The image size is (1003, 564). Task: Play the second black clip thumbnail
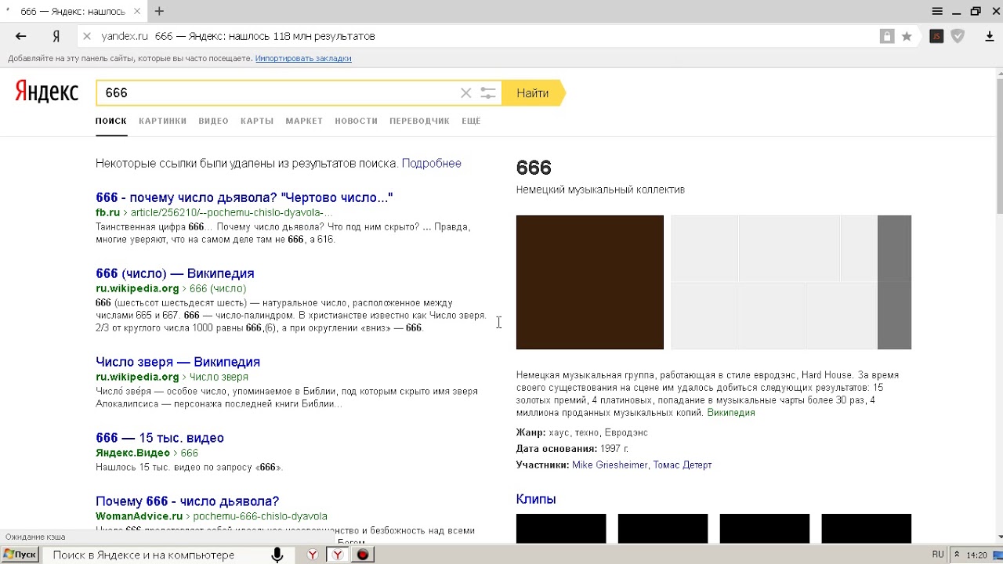[x=663, y=528]
